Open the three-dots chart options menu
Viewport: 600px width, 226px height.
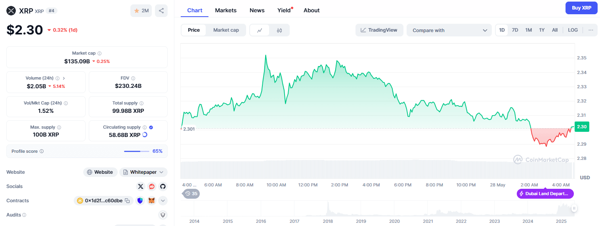click(590, 30)
